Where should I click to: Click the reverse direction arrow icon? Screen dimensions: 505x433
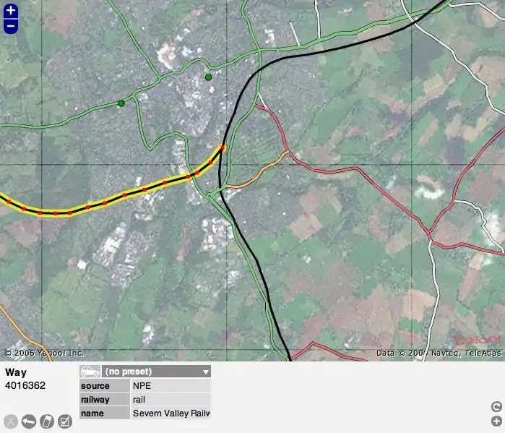[x=29, y=421]
